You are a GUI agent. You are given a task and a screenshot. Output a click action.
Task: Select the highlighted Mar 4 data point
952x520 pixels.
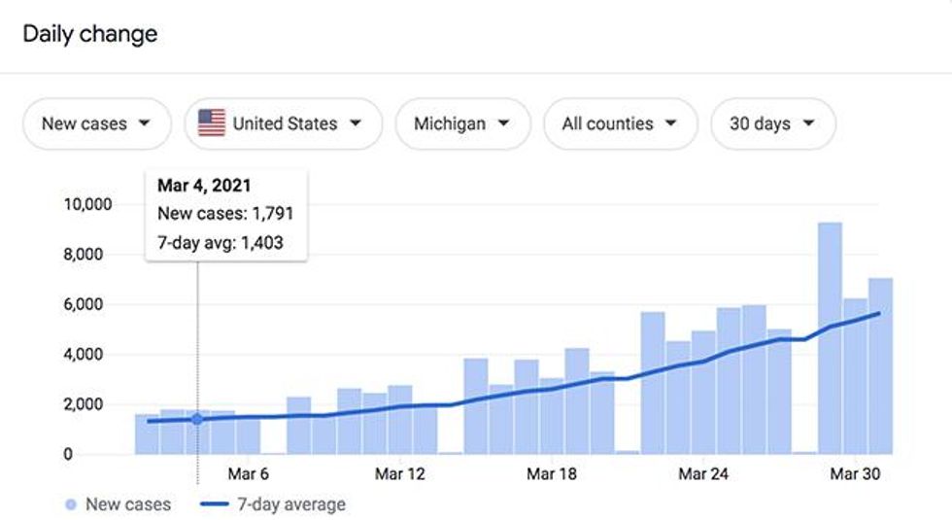(x=198, y=419)
